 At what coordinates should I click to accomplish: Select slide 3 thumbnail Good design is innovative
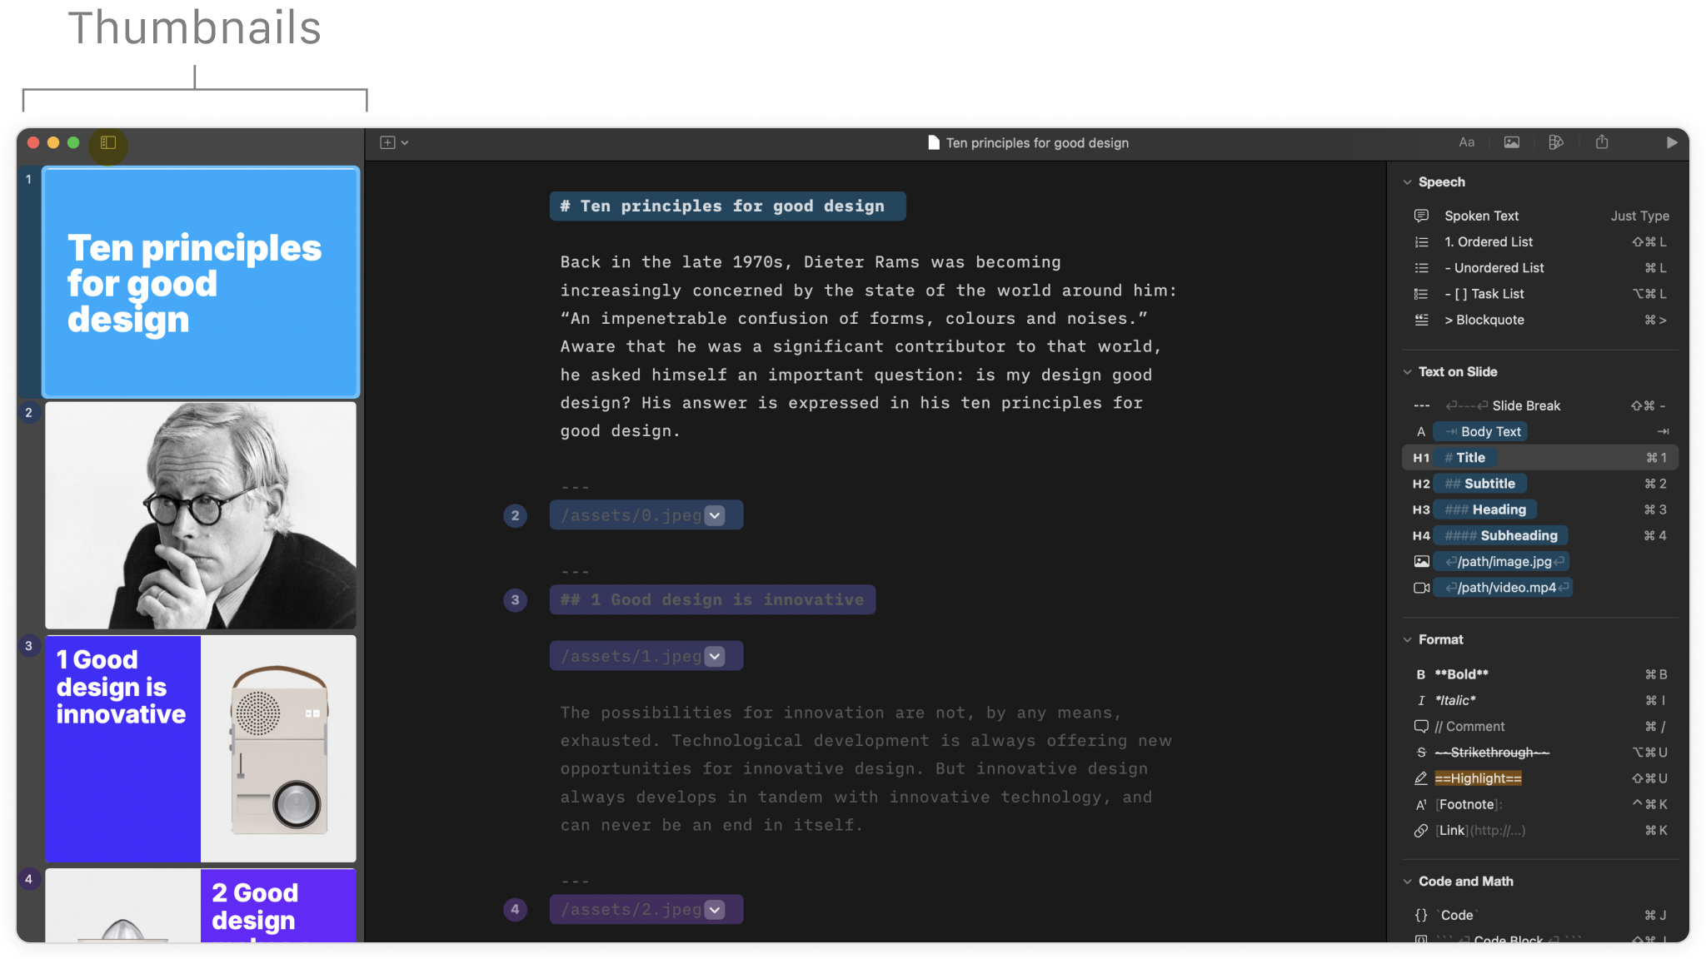(201, 748)
